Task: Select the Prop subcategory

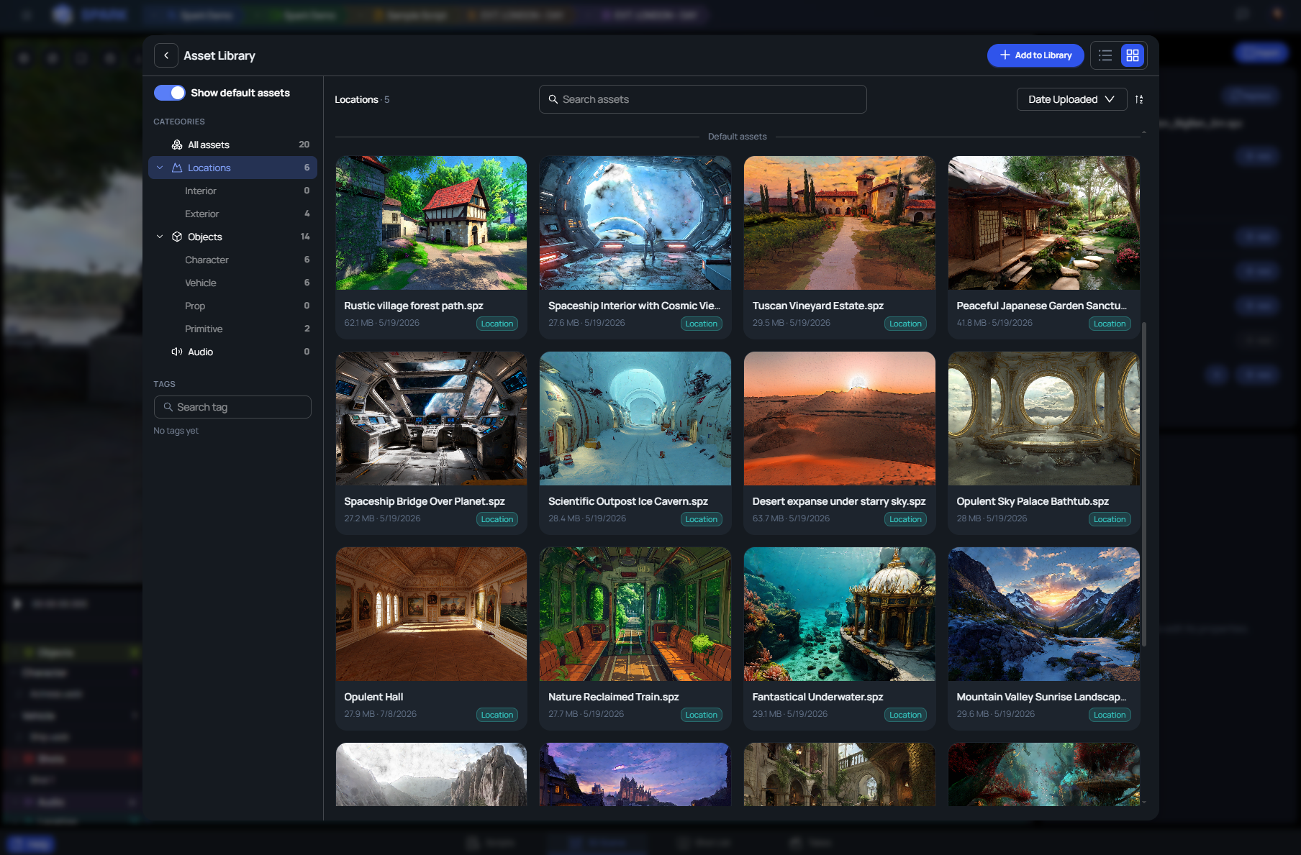Action: [x=232, y=306]
